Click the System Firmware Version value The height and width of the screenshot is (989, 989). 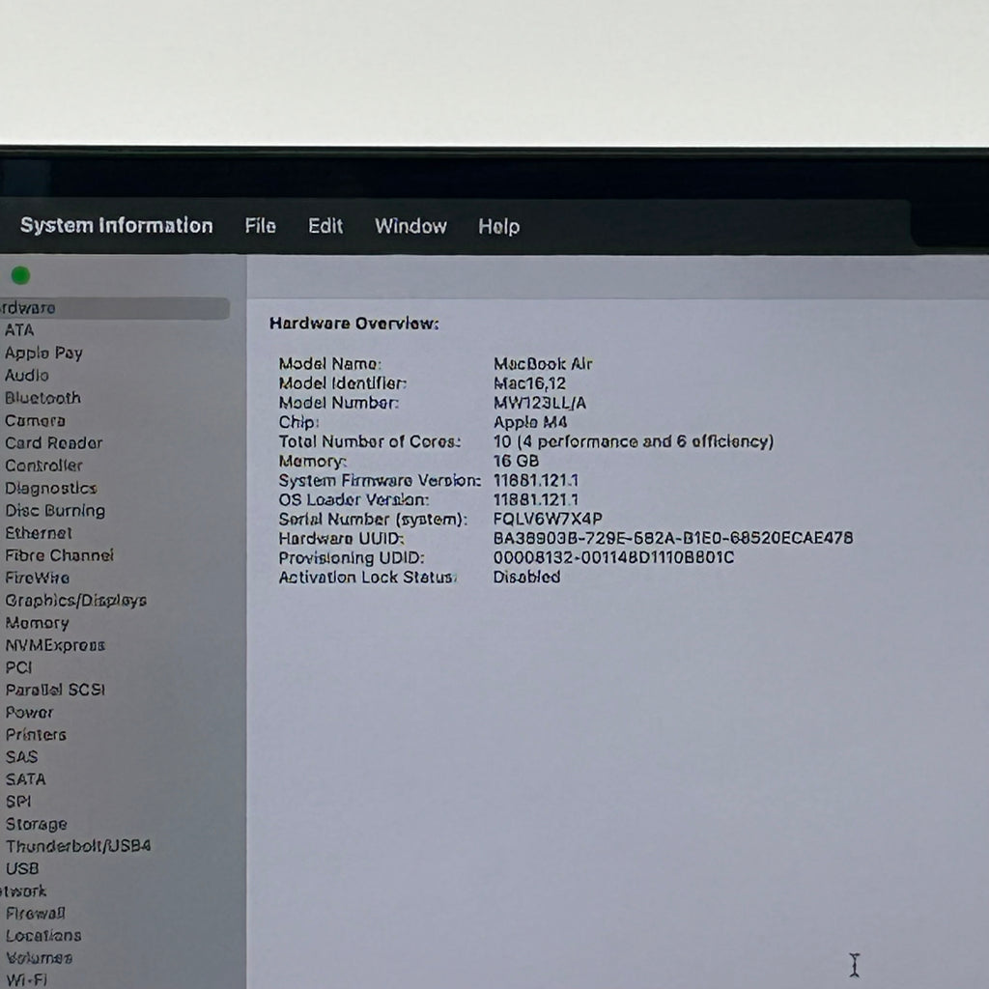(535, 481)
